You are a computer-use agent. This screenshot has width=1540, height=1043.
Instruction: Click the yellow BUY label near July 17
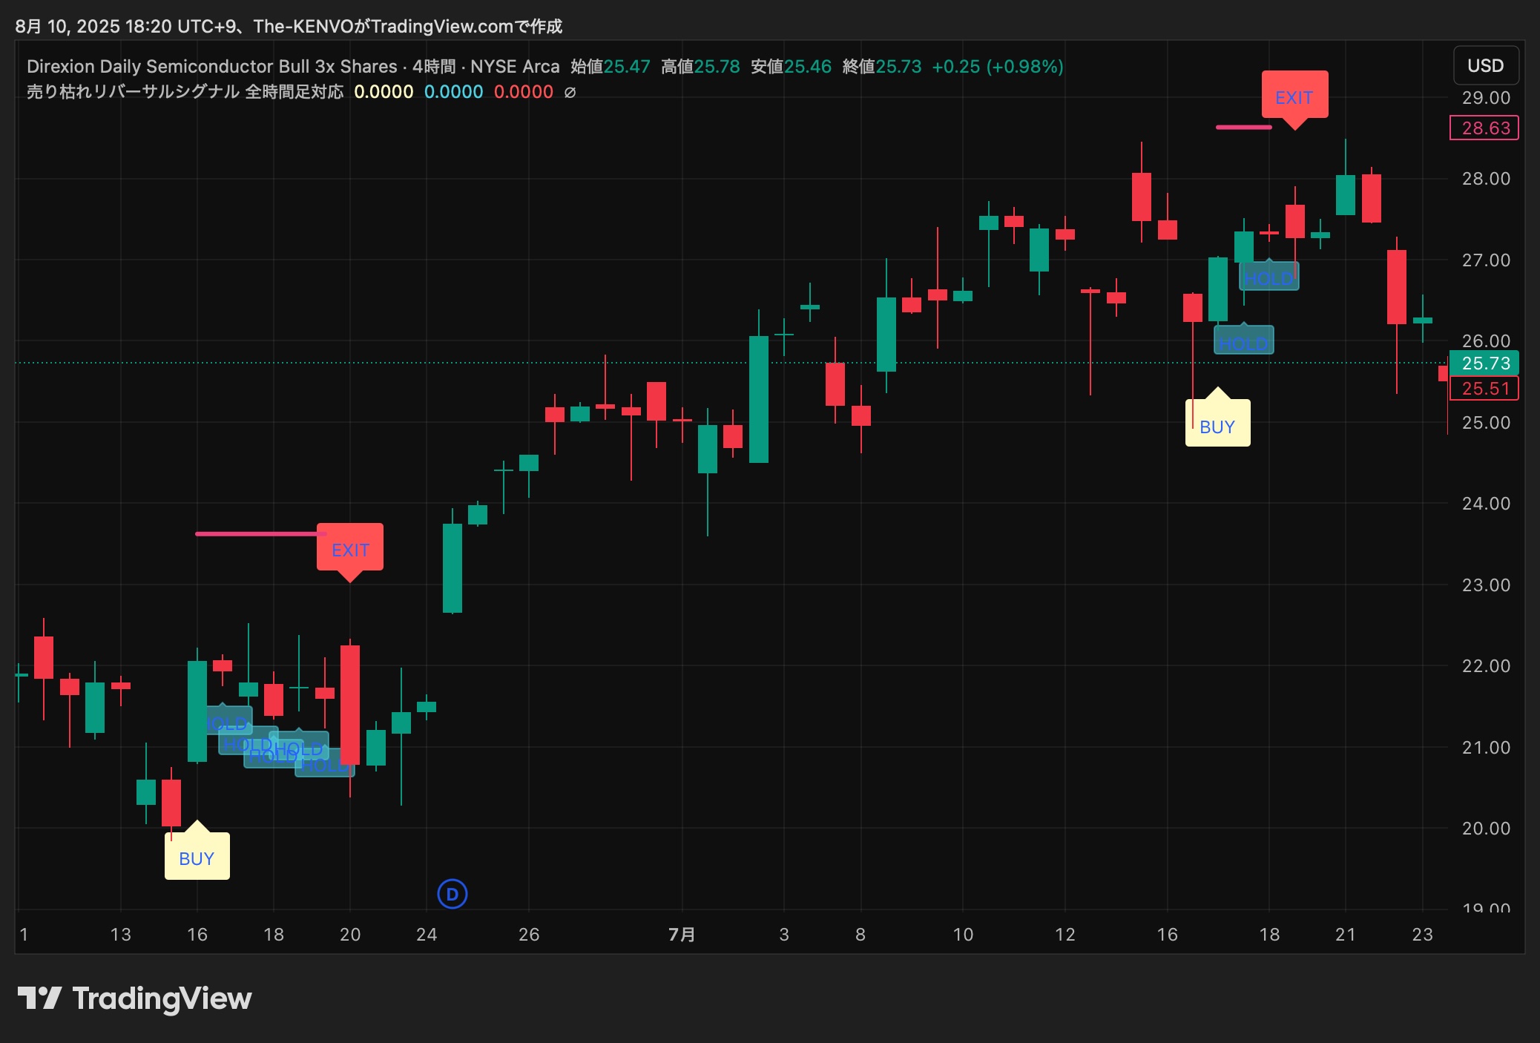pyautogui.click(x=1217, y=426)
